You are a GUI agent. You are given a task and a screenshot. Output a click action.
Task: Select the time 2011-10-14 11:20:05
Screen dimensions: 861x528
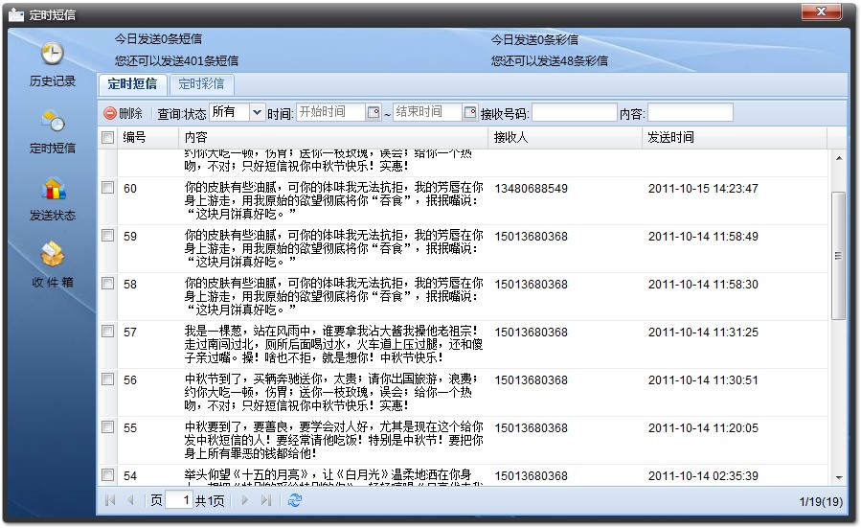click(703, 427)
